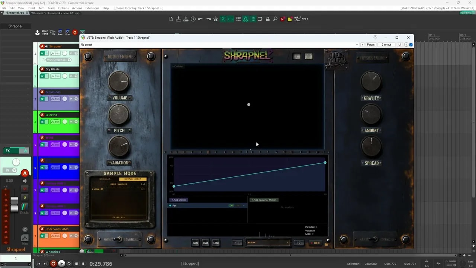
Task: Click the Play button in transport
Action: [x=61, y=264]
